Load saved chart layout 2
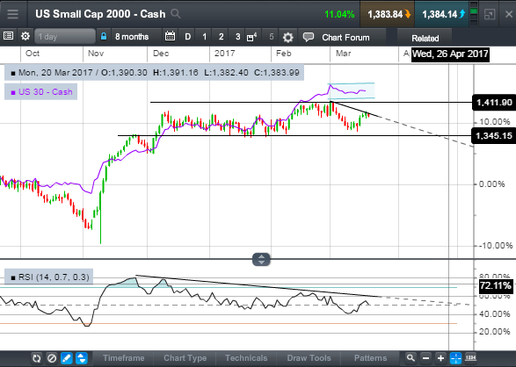Image resolution: width=516 pixels, height=367 pixels. [x=222, y=37]
